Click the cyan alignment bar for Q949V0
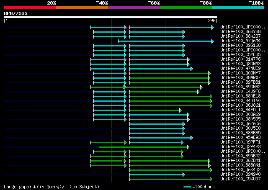 (x=157, y=175)
